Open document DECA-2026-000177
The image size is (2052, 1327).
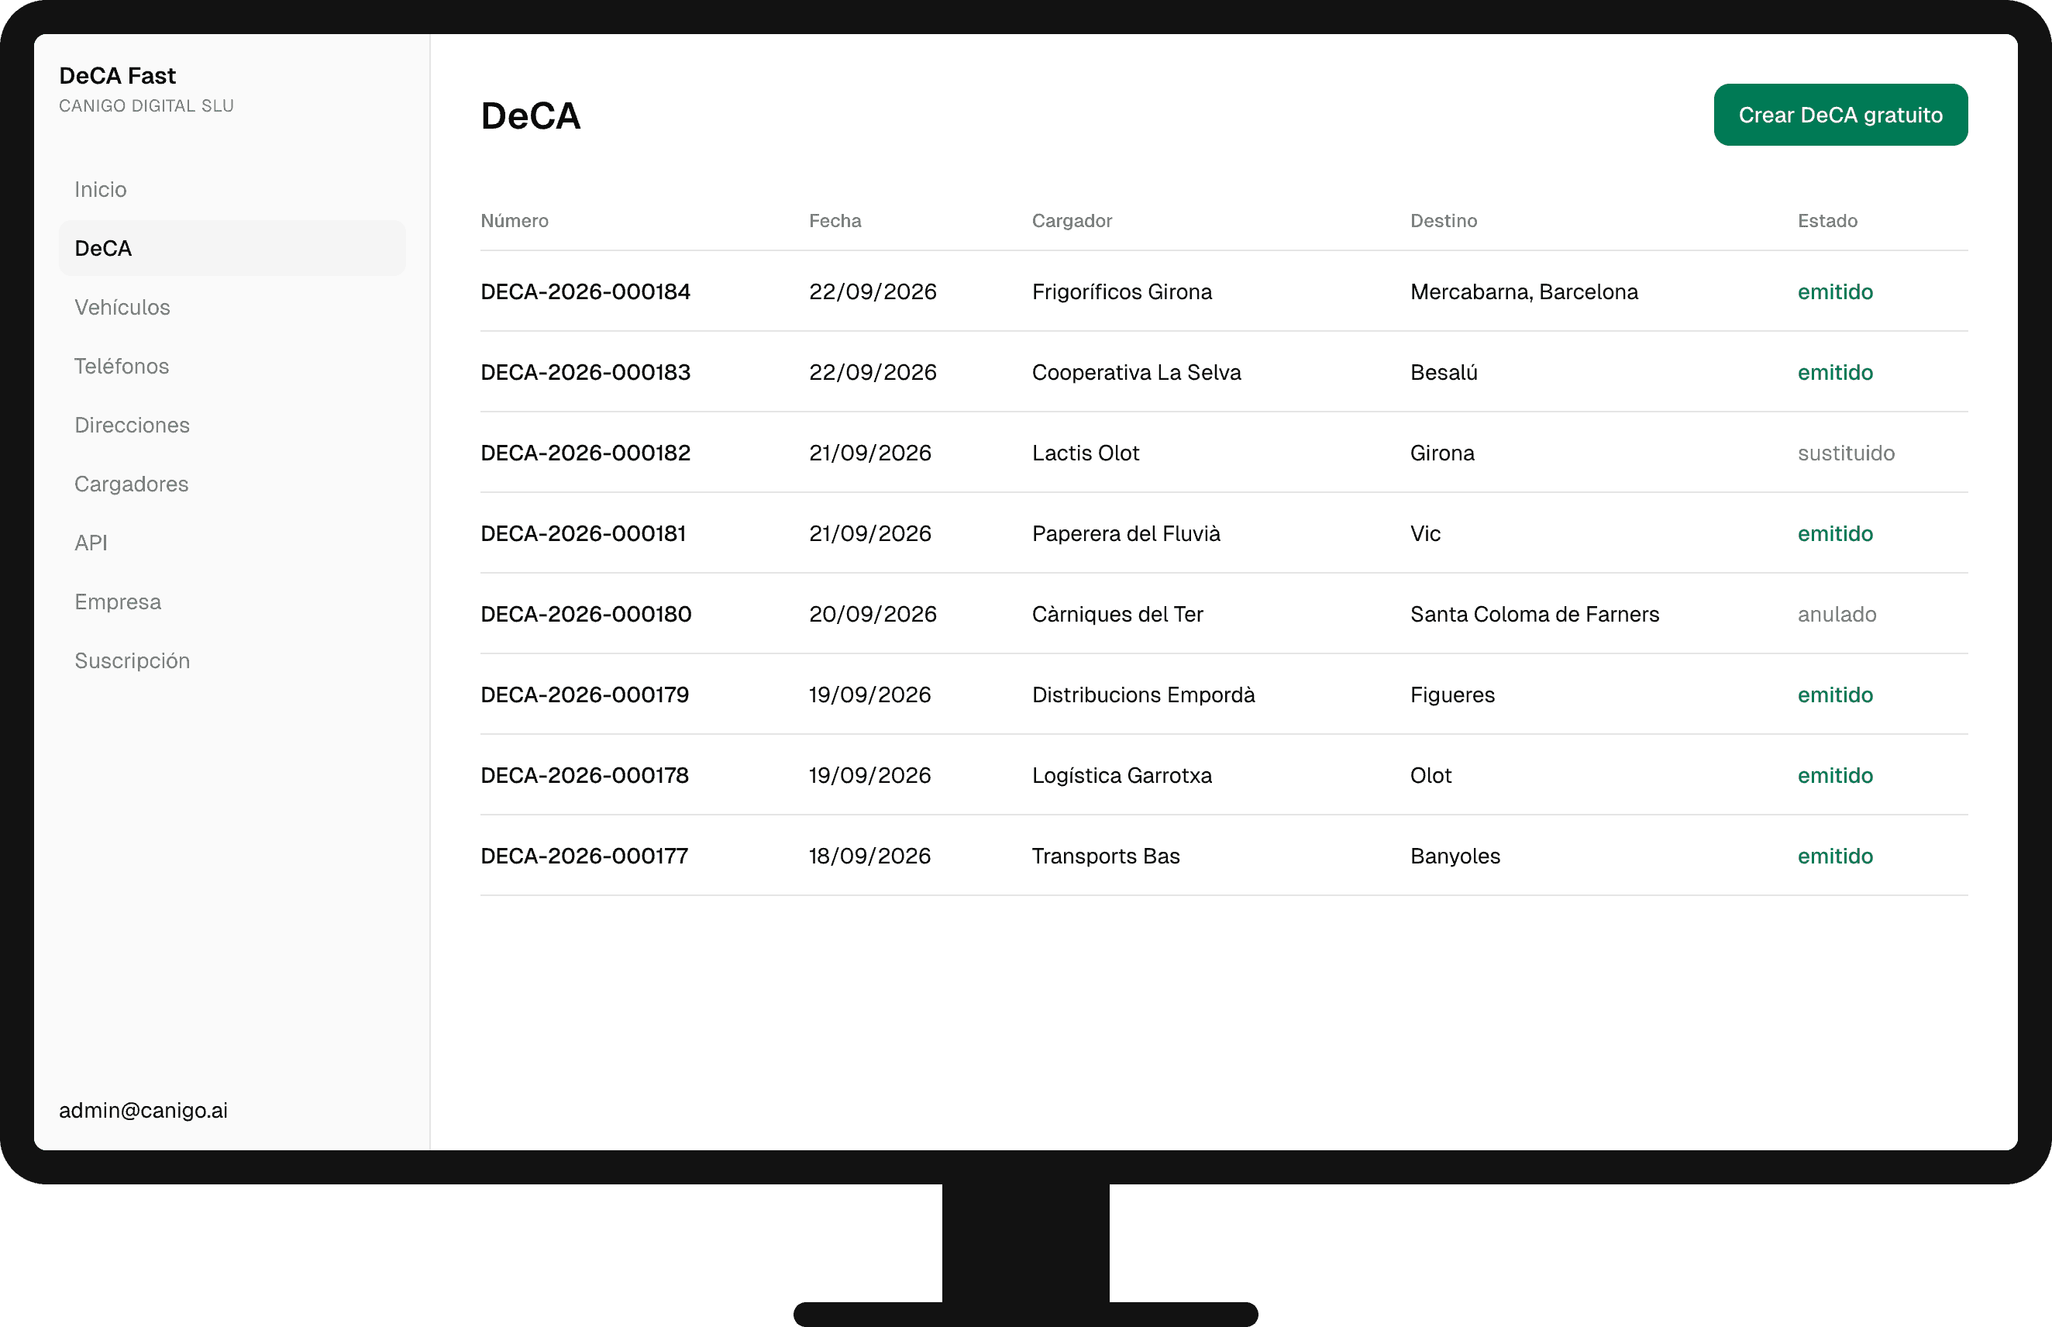(584, 856)
